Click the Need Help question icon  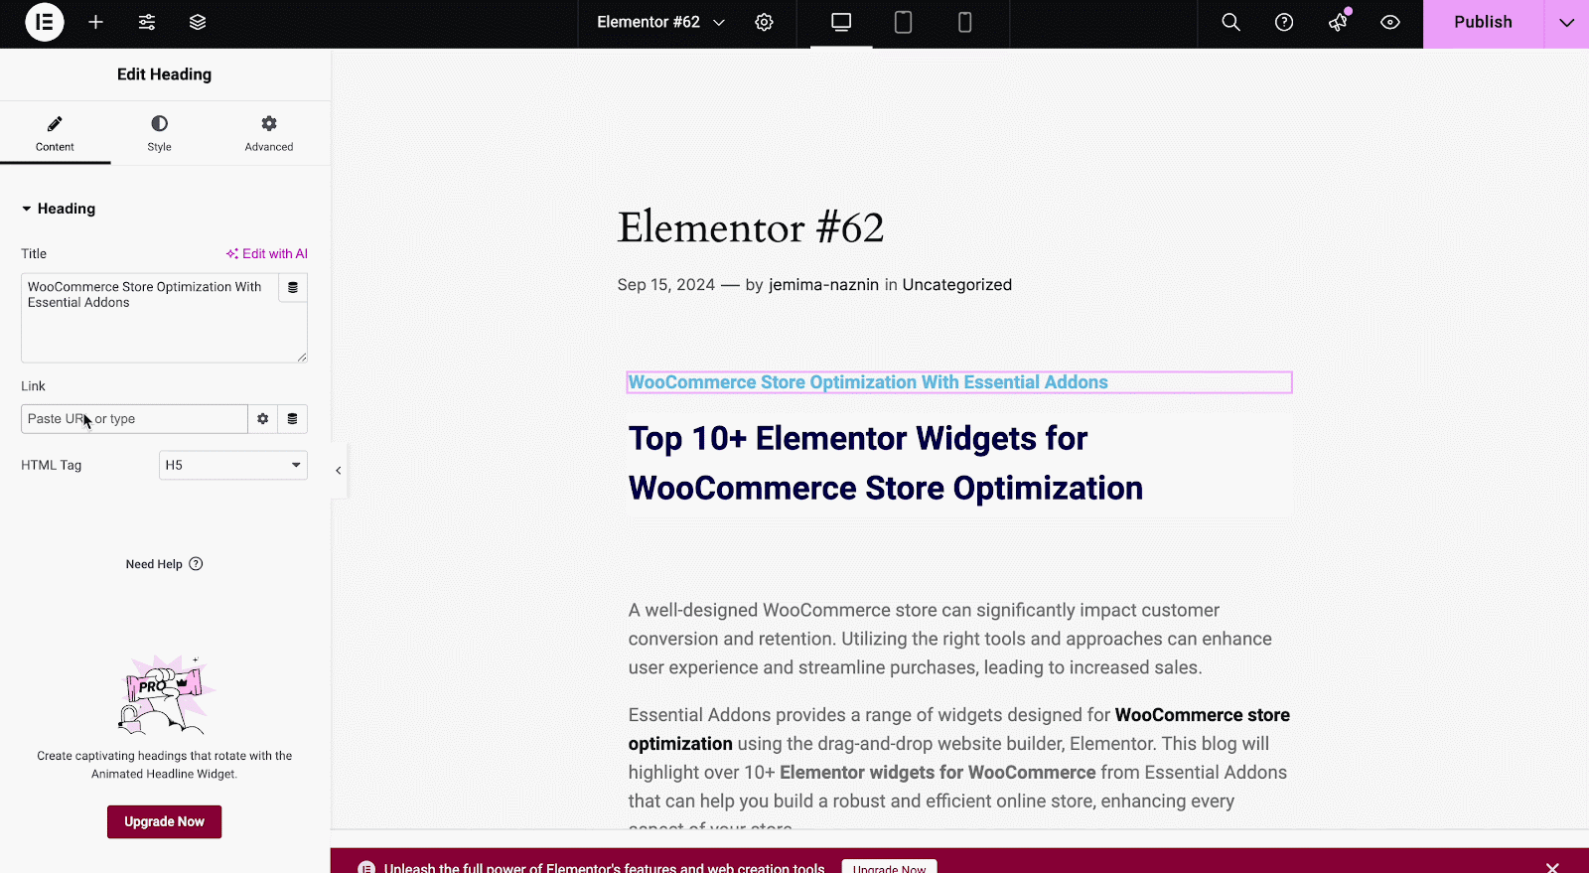pos(196,564)
